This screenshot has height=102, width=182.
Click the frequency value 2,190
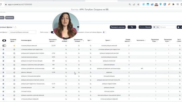click(53, 72)
